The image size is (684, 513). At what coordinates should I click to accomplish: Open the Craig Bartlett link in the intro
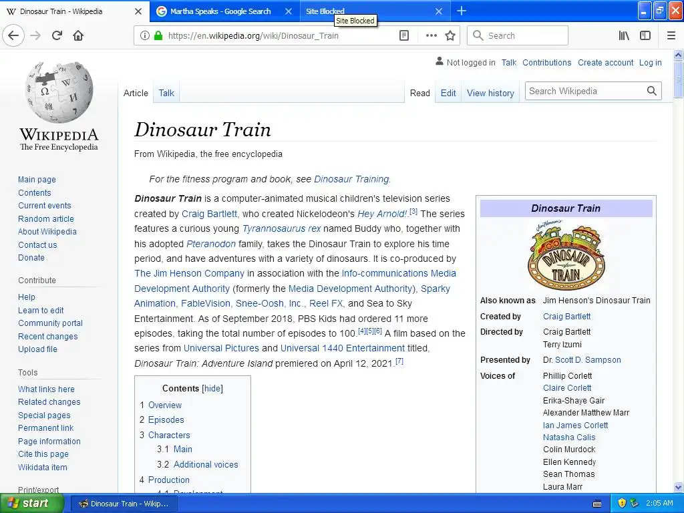209,214
